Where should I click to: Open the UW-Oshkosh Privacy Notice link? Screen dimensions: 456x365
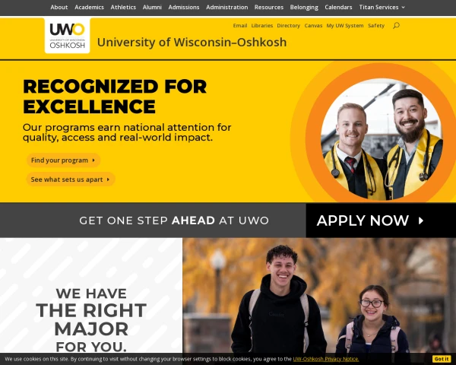coord(326,359)
